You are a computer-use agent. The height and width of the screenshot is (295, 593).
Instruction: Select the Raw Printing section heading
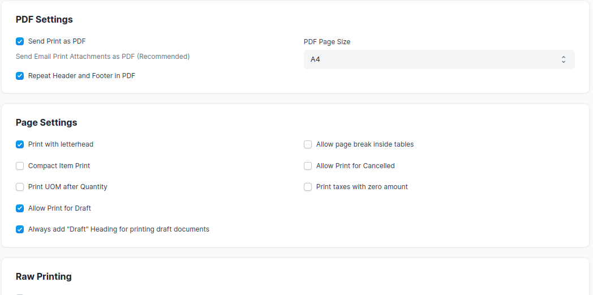[x=44, y=276]
